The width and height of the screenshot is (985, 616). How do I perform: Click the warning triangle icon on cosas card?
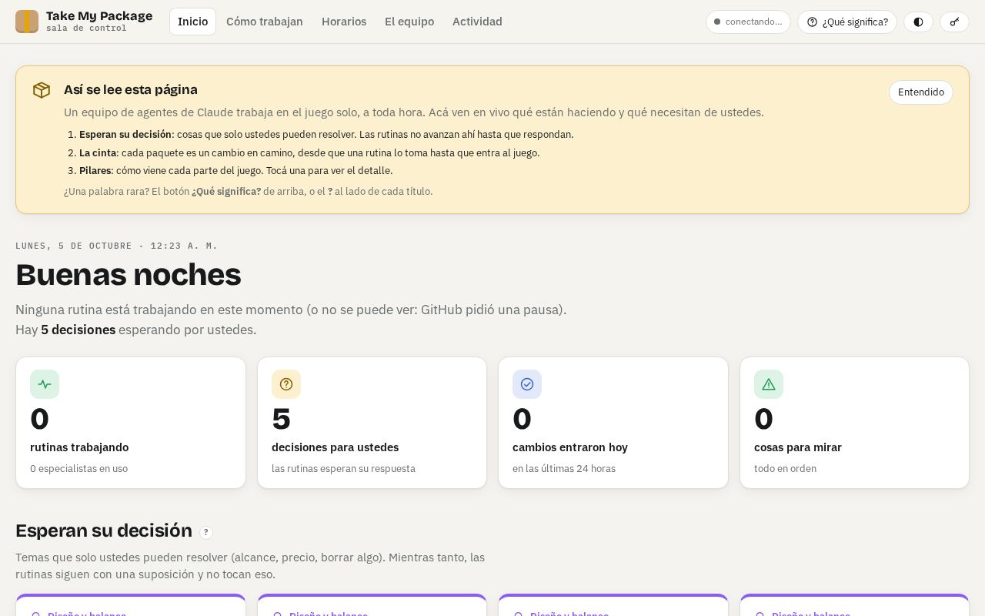click(x=769, y=384)
